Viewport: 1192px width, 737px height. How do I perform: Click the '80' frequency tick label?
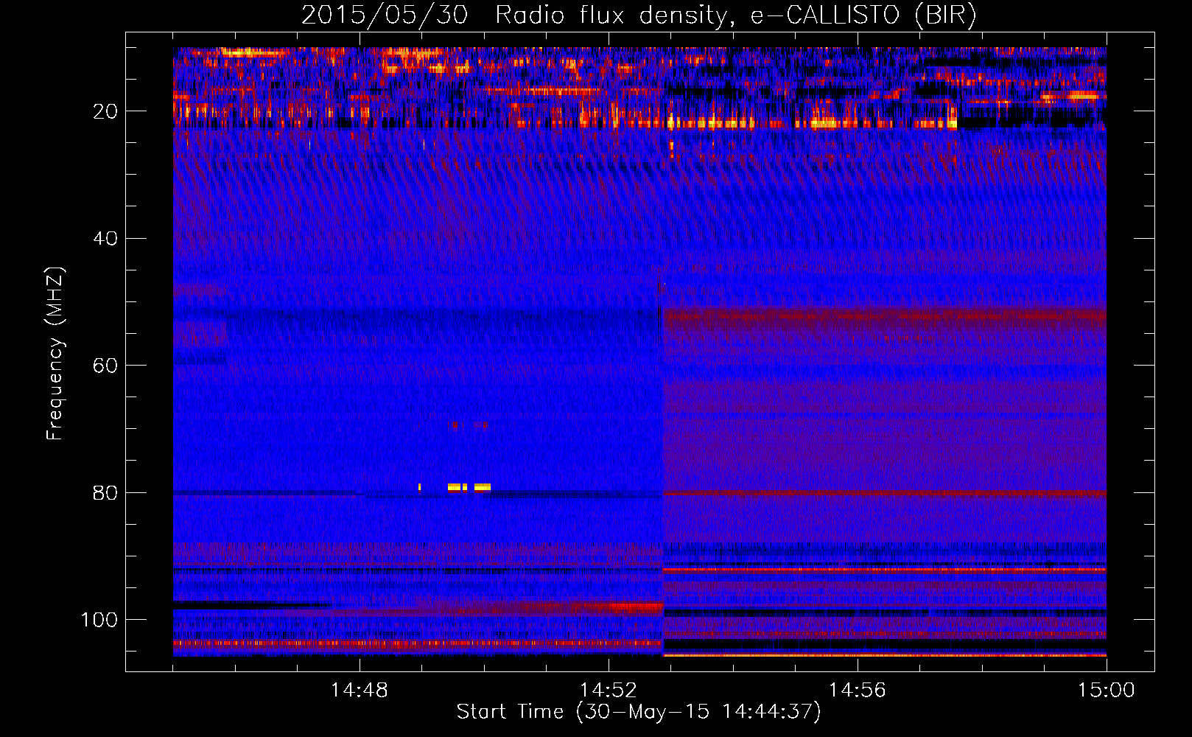tap(105, 492)
